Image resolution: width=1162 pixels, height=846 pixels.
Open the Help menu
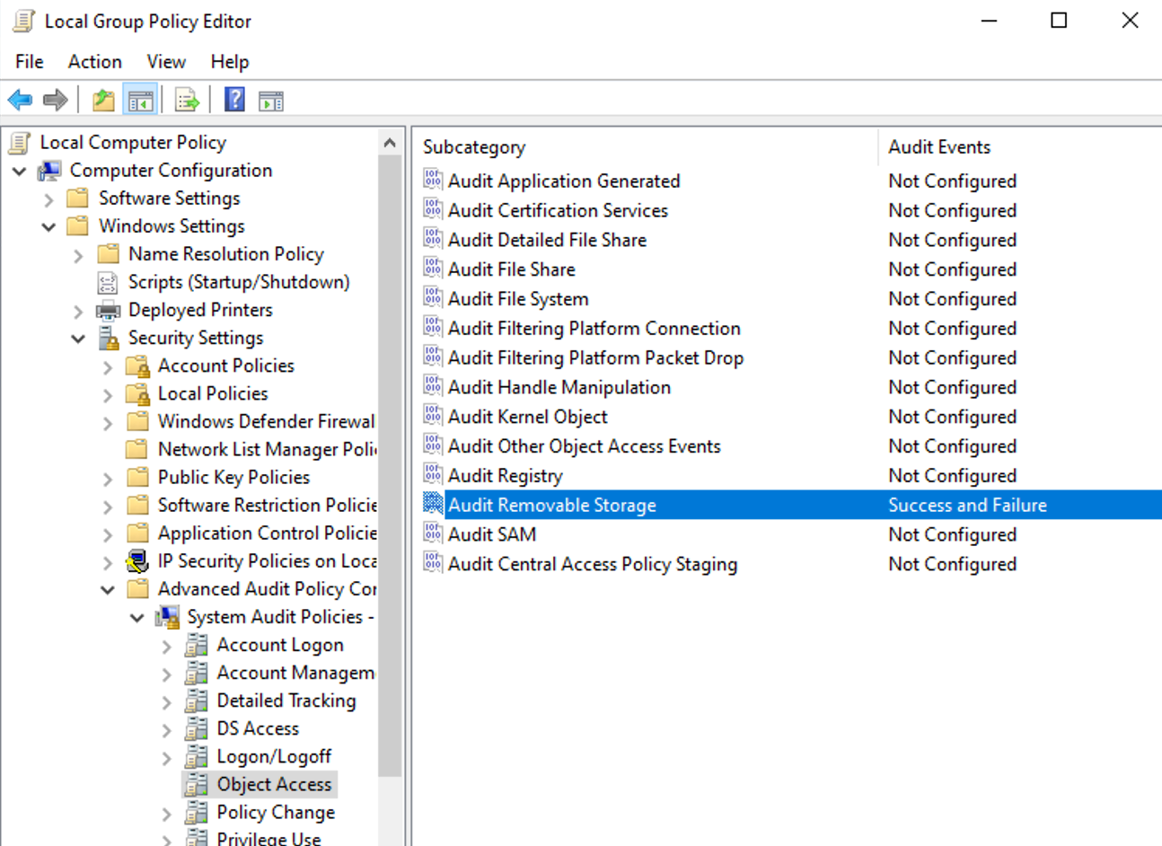(x=230, y=61)
